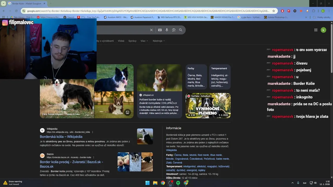Image resolution: width=333 pixels, height=187 pixels.
Task: Open Borderská kólia – Wikipédia result
Action: 61,137
